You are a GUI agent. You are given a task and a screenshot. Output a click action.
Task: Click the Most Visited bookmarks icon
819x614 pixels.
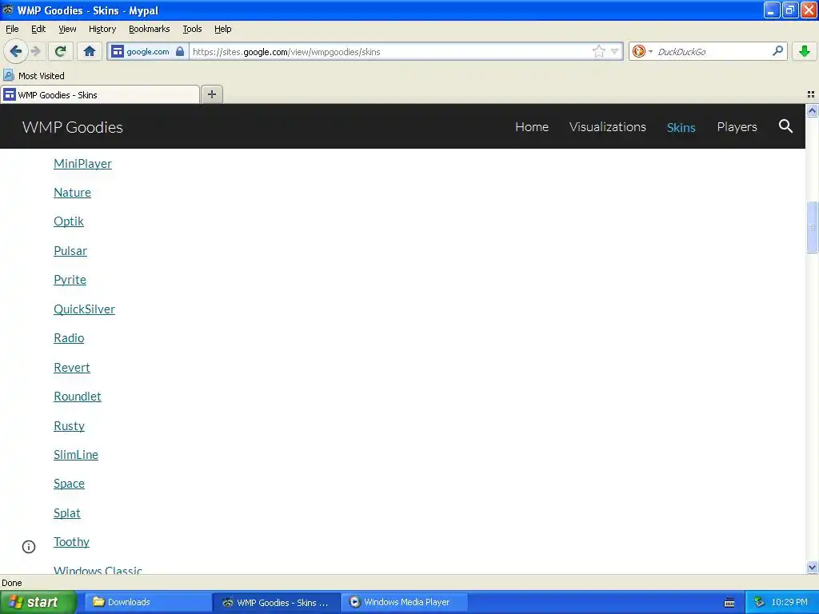[8, 75]
